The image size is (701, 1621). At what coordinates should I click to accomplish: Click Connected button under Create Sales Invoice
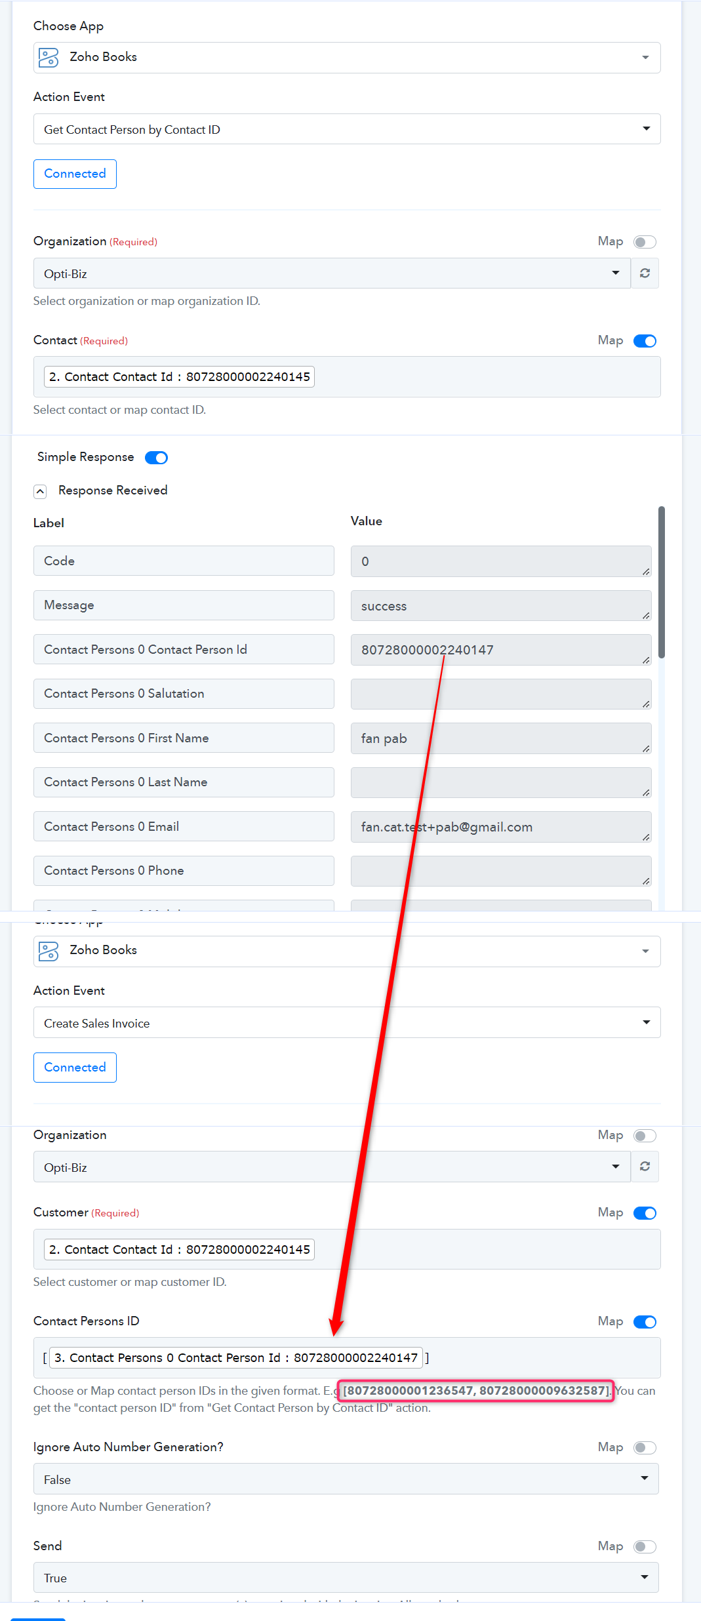pos(75,1068)
